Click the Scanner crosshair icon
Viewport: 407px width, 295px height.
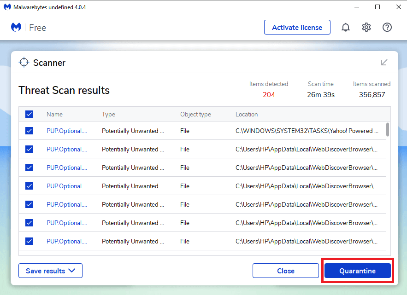(24, 62)
